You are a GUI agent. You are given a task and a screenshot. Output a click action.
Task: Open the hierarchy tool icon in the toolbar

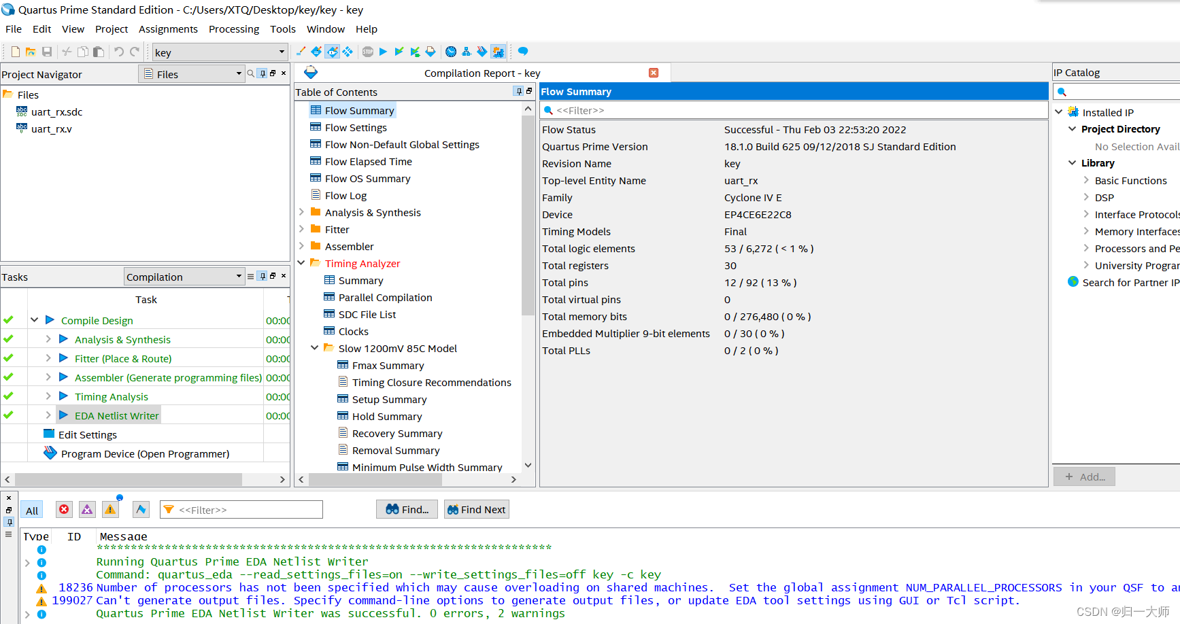click(x=467, y=52)
